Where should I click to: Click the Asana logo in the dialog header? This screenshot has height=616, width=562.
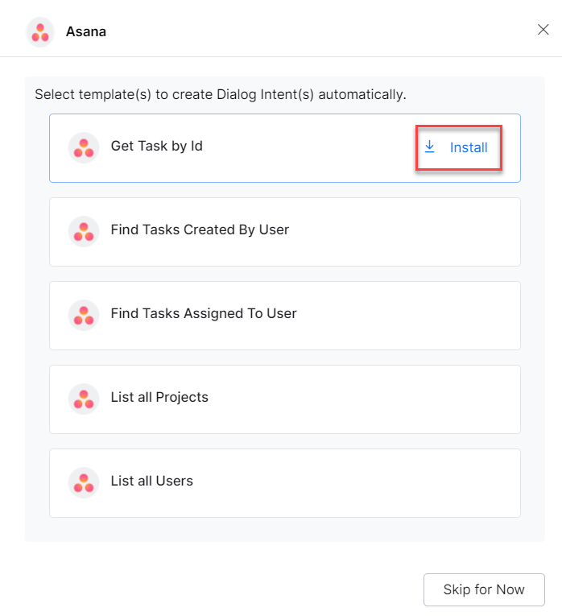tap(40, 32)
